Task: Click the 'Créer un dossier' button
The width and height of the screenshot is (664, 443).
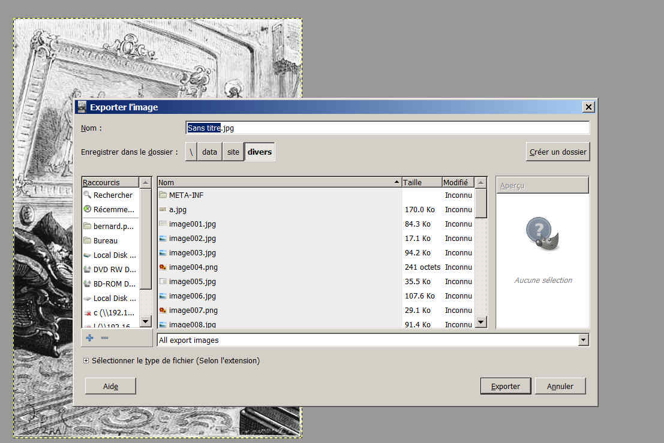Action: (x=558, y=152)
